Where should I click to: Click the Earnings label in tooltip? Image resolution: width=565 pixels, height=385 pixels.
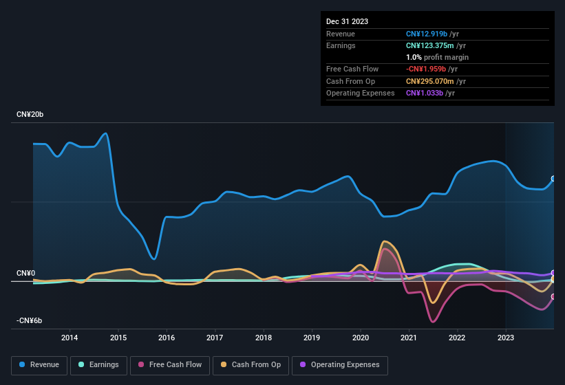[x=341, y=45]
